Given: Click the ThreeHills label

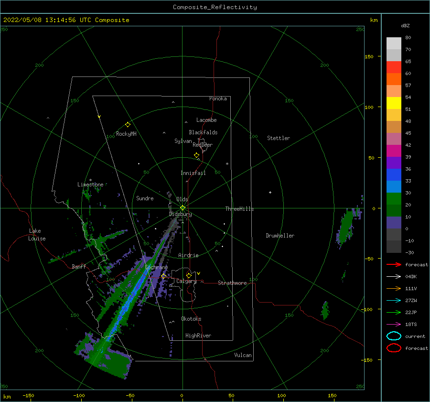Looking at the screenshot, I should point(239,209).
